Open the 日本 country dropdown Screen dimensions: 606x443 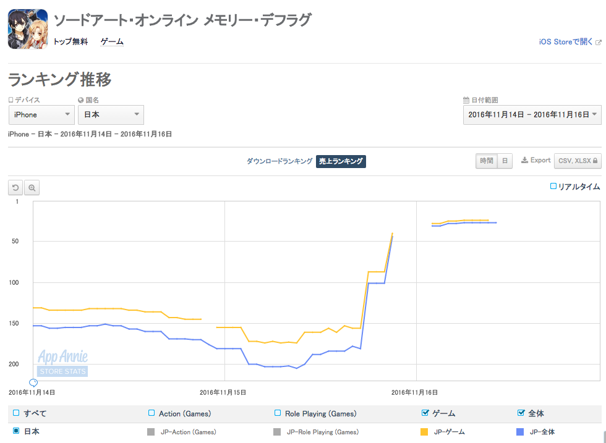(111, 115)
